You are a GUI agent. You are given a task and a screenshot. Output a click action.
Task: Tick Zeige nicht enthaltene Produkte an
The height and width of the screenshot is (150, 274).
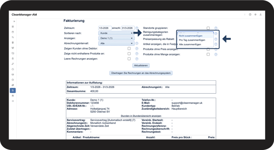(x=129, y=54)
